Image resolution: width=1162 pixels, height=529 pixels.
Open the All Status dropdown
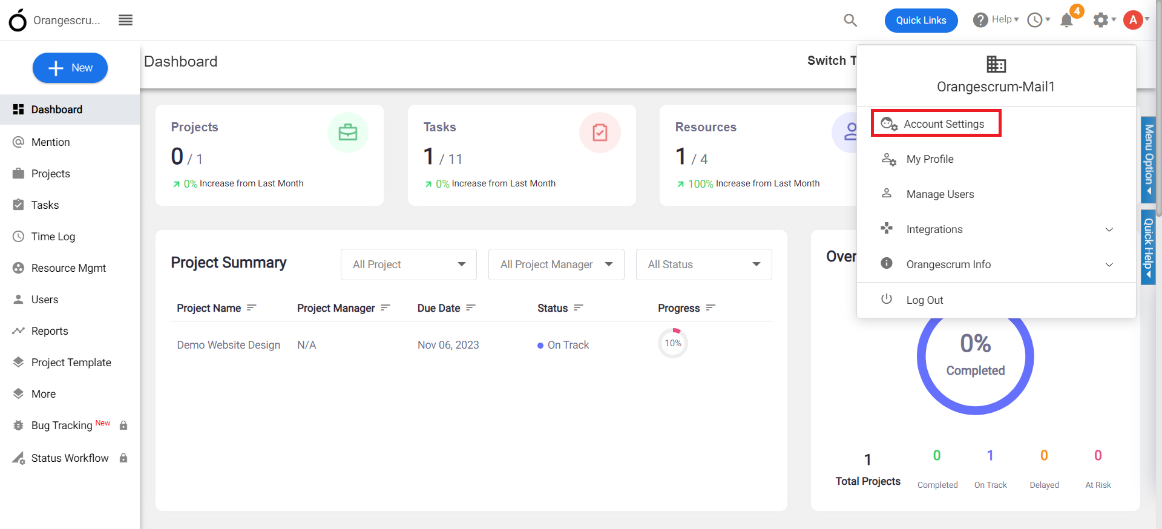pyautogui.click(x=704, y=264)
